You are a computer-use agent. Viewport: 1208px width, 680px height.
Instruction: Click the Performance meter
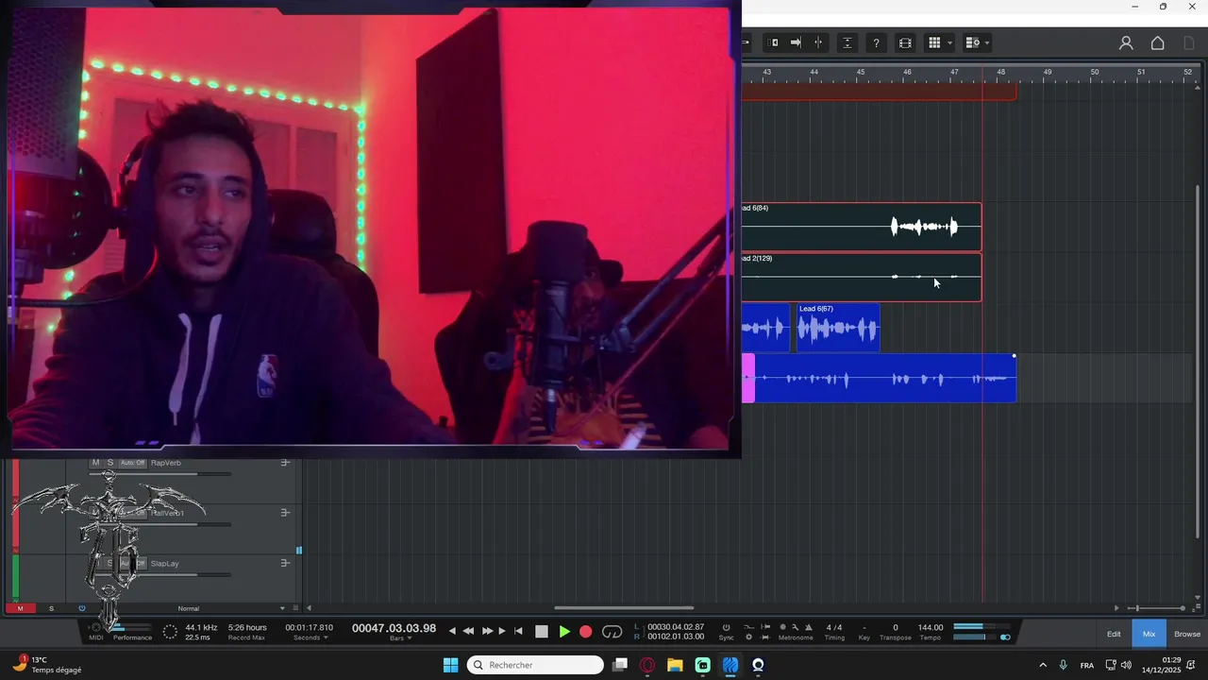pos(132,631)
